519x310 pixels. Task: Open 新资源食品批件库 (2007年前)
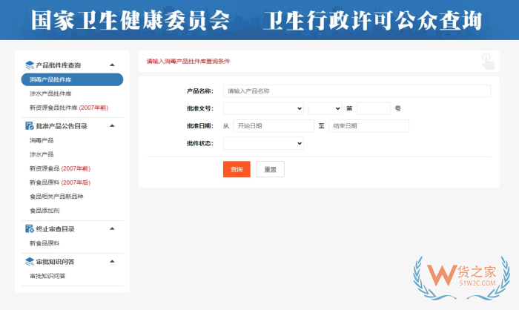69,108
